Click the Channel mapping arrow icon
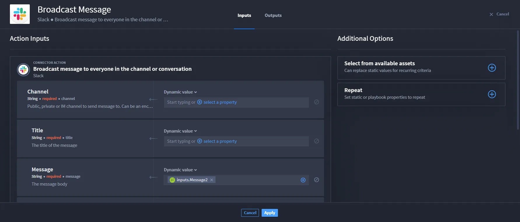This screenshot has width=520, height=222. pyautogui.click(x=153, y=99)
